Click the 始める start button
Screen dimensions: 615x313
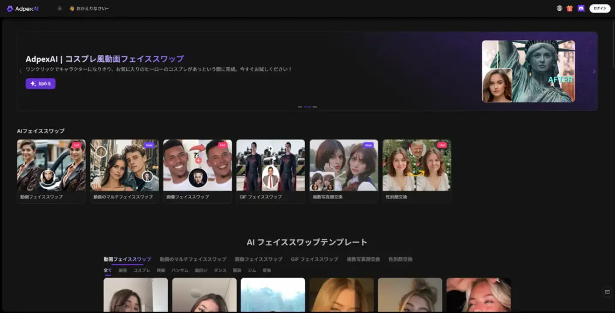40,83
